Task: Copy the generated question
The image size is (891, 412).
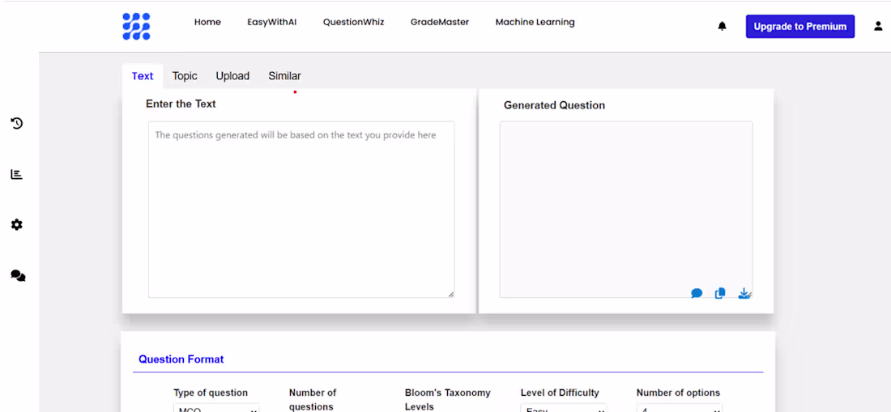Action: (x=720, y=293)
